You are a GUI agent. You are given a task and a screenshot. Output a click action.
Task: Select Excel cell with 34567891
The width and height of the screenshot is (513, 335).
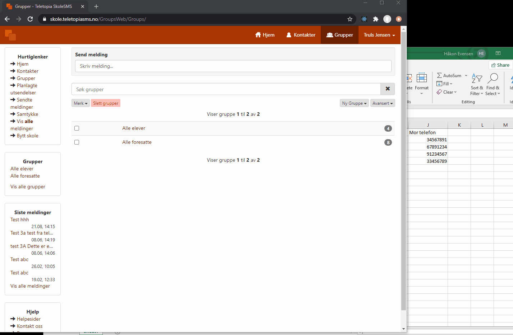coord(428,140)
